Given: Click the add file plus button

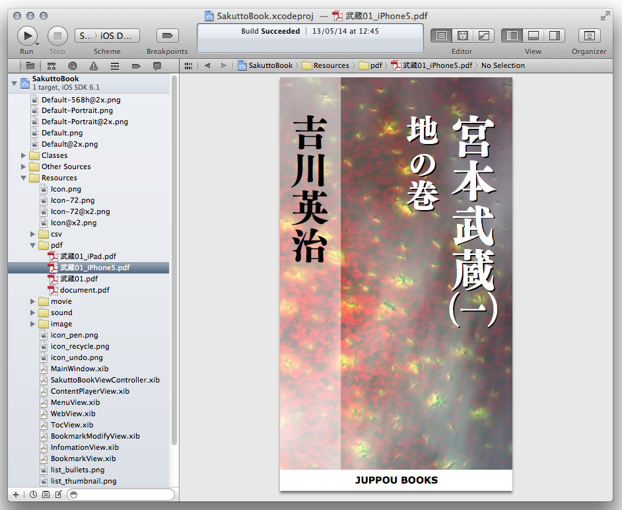Looking at the screenshot, I should (16, 495).
